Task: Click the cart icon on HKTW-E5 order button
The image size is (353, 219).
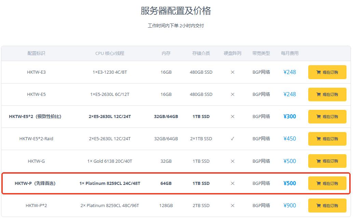Action: point(318,94)
